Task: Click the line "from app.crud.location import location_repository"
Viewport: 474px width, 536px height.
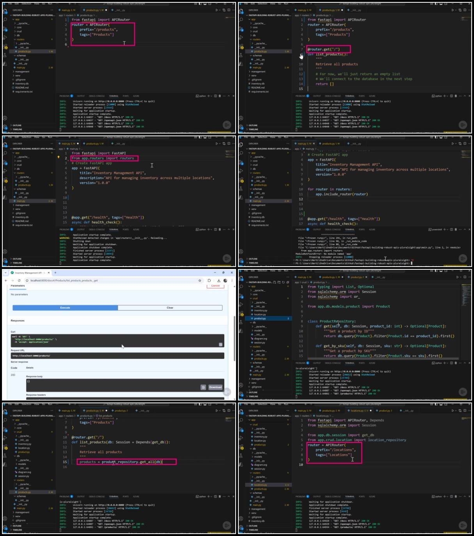Action: tap(357, 440)
